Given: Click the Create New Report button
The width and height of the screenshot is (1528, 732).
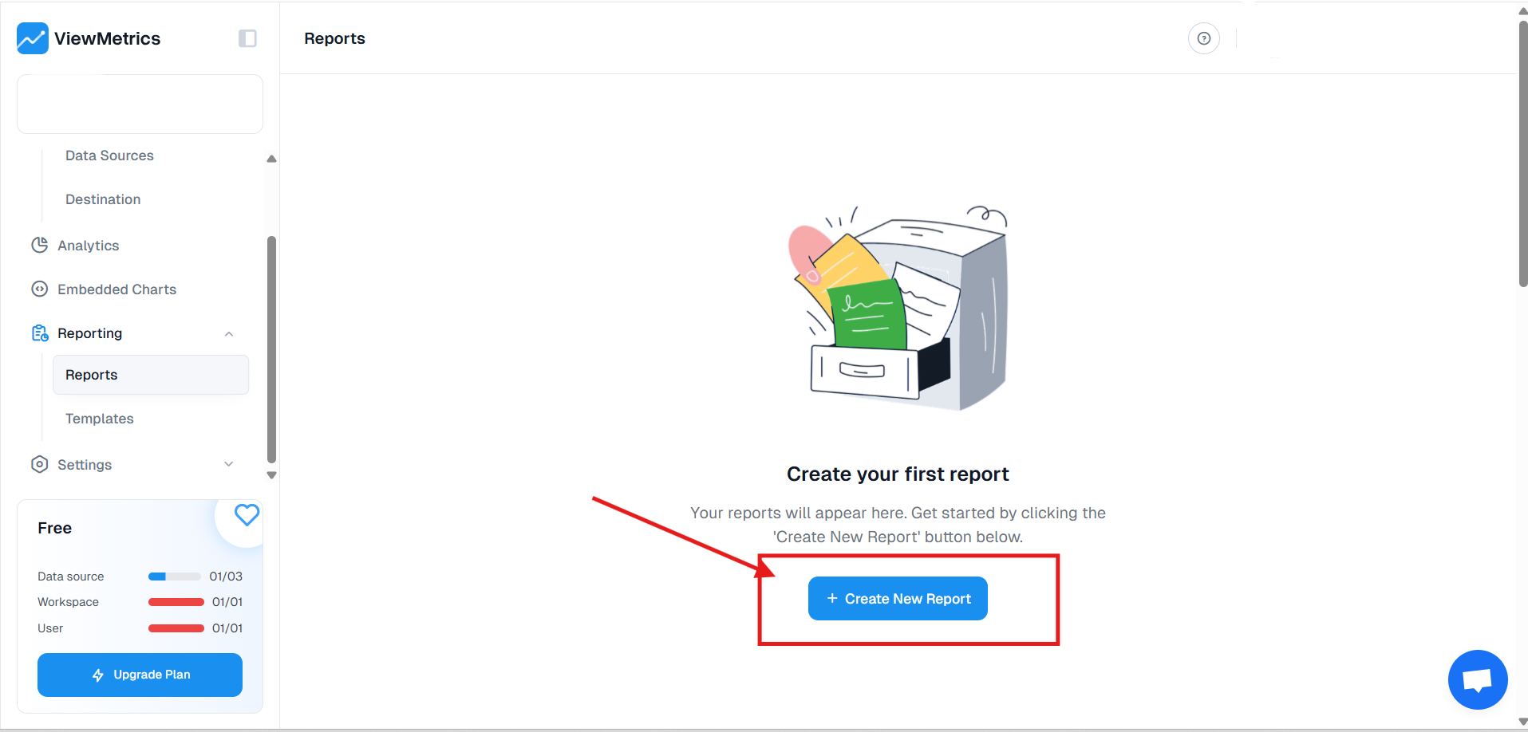Looking at the screenshot, I should point(897,598).
